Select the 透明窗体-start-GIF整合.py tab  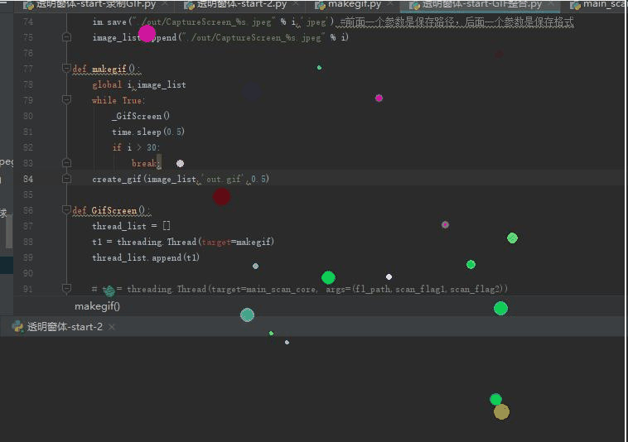[481, 4]
